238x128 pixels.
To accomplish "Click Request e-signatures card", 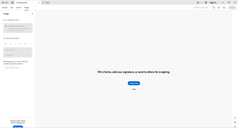I will [18, 28].
